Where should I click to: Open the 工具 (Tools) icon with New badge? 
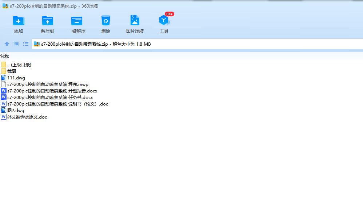(x=164, y=20)
